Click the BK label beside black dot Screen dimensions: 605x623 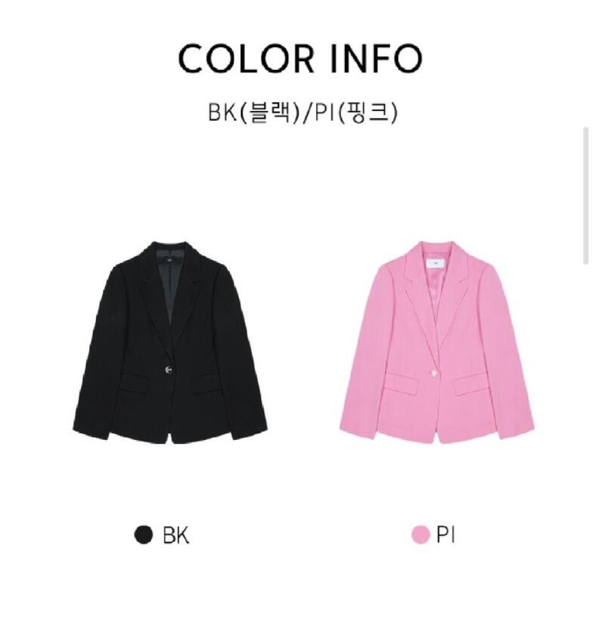click(x=175, y=535)
